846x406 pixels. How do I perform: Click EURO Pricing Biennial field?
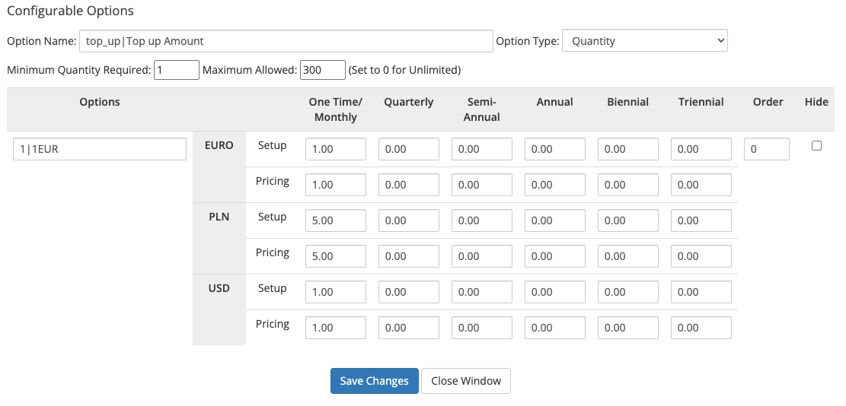click(x=627, y=185)
